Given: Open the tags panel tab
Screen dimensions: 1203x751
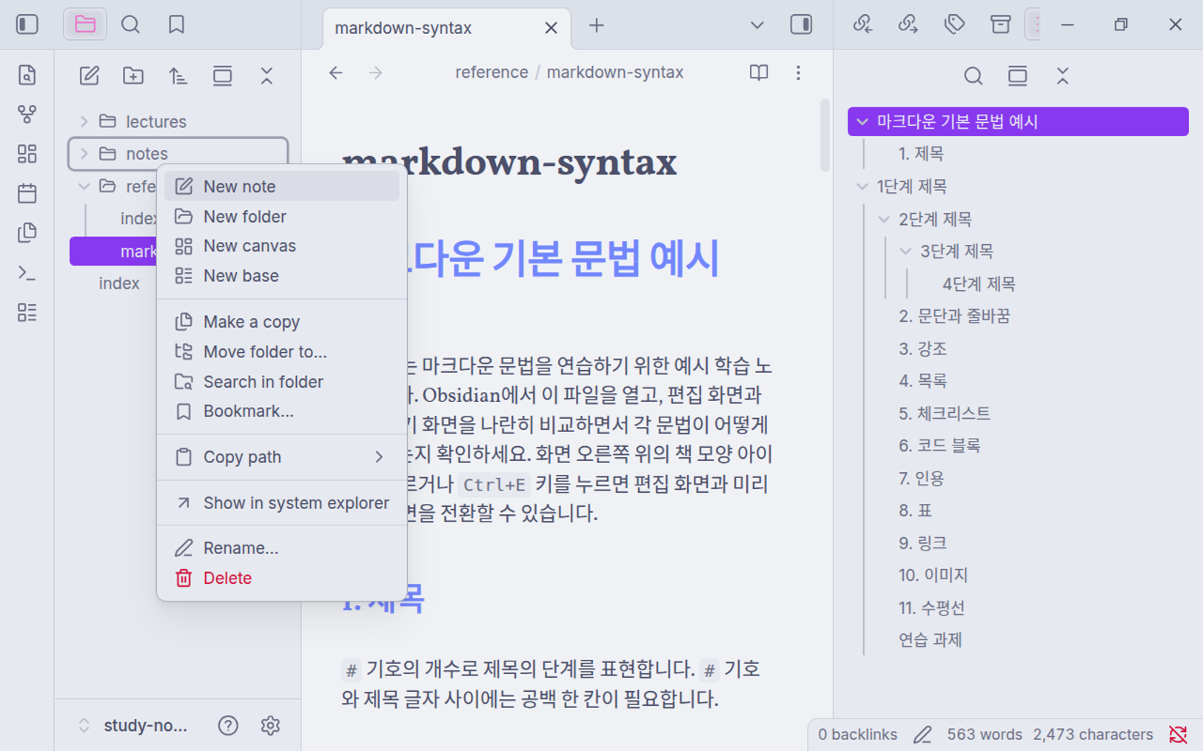Looking at the screenshot, I should point(954,24).
